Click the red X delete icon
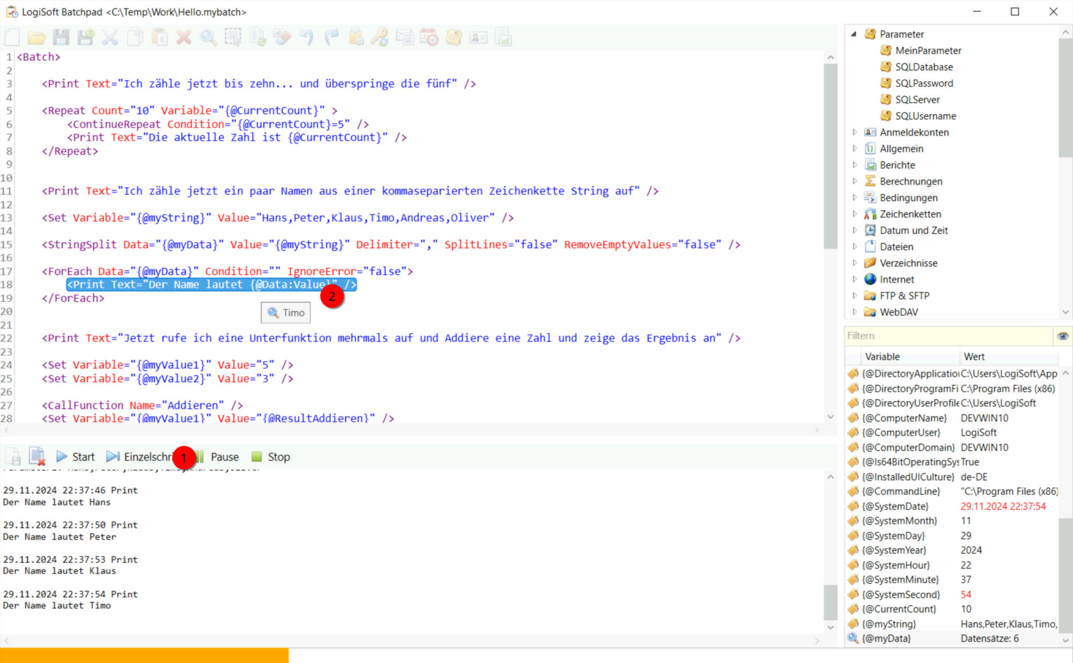This screenshot has width=1073, height=663. point(183,38)
